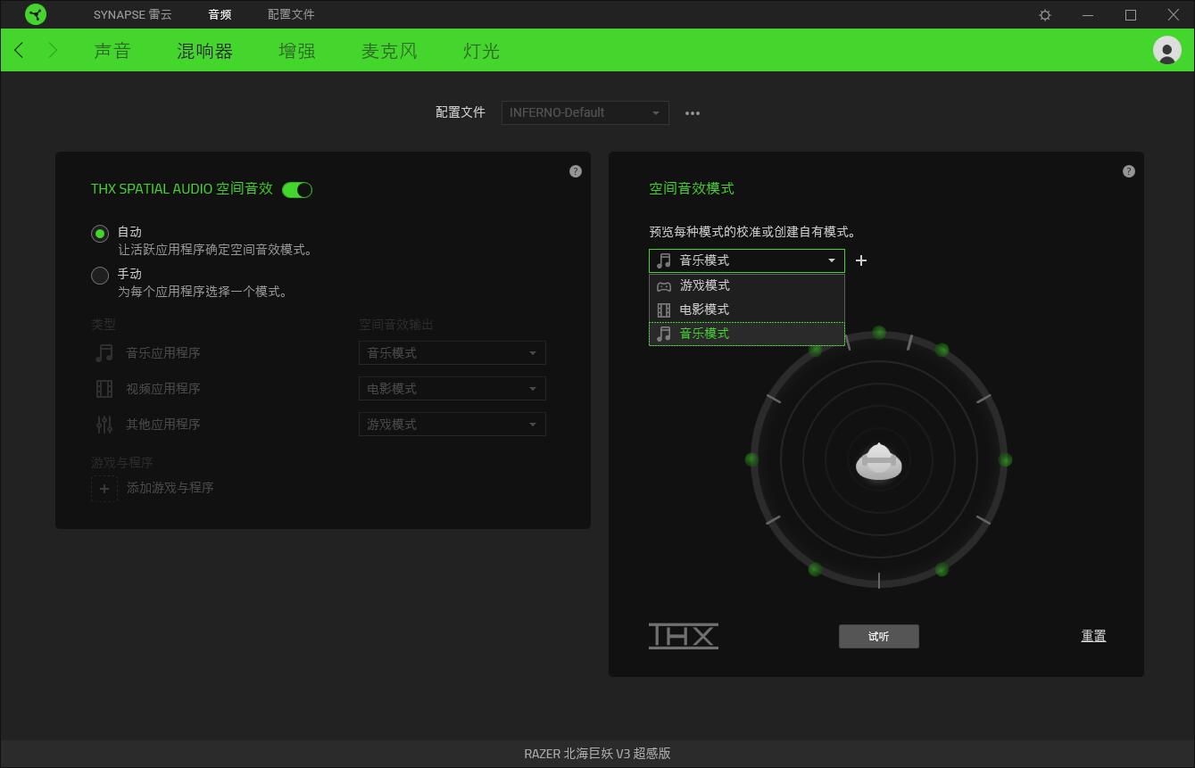Switch to the 灯光 tab

pyautogui.click(x=482, y=51)
